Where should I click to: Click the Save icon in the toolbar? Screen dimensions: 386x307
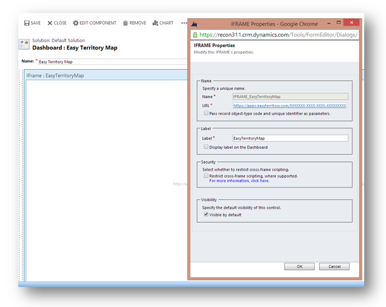27,23
